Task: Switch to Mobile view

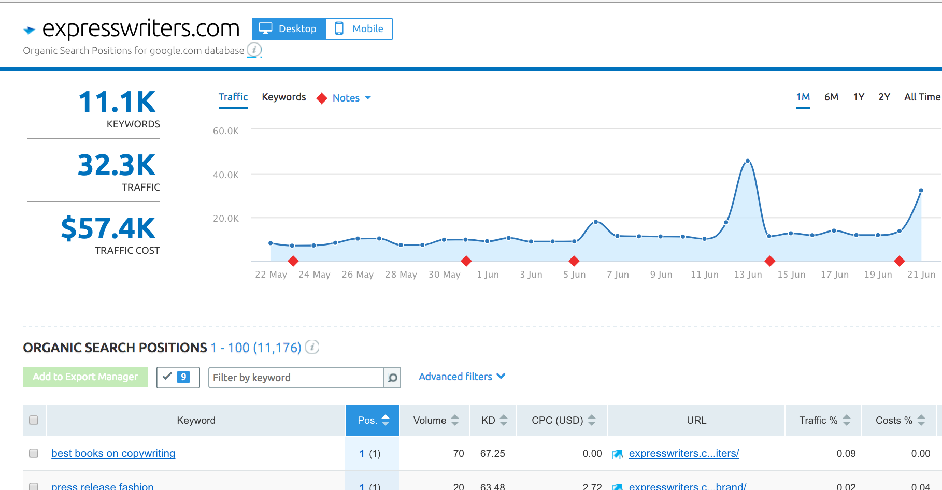Action: pyautogui.click(x=359, y=29)
